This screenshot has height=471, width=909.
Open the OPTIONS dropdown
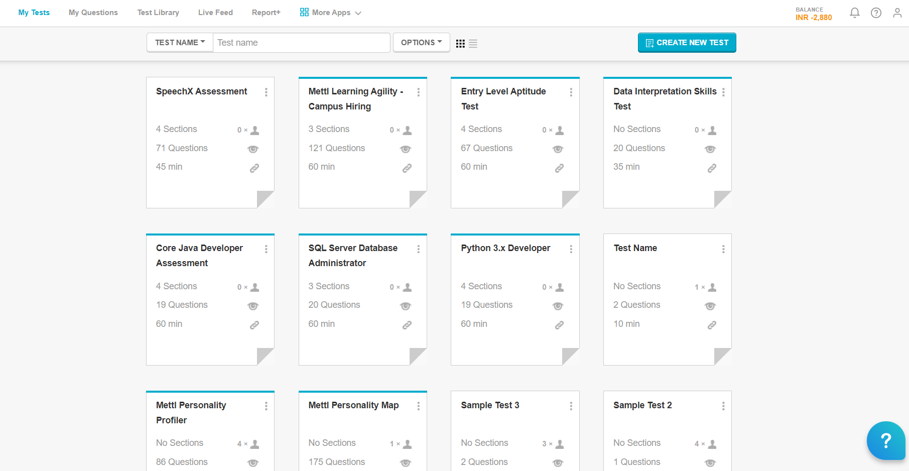pyautogui.click(x=421, y=43)
